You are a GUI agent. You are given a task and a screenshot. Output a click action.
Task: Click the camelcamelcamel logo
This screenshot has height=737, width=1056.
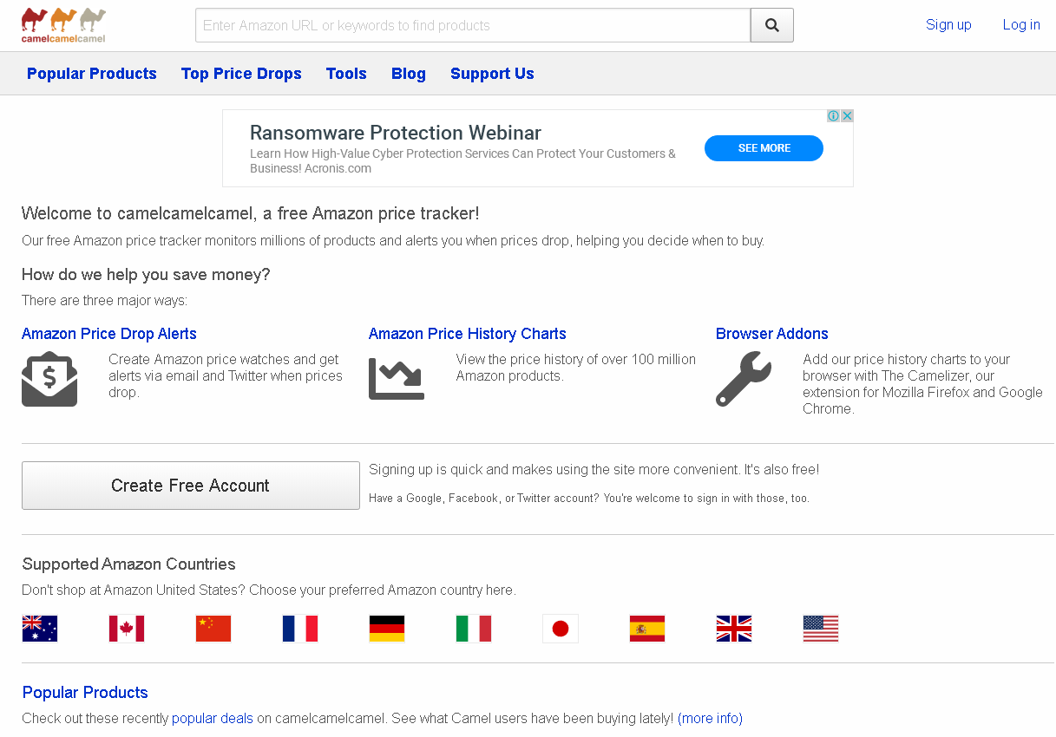[x=63, y=25]
